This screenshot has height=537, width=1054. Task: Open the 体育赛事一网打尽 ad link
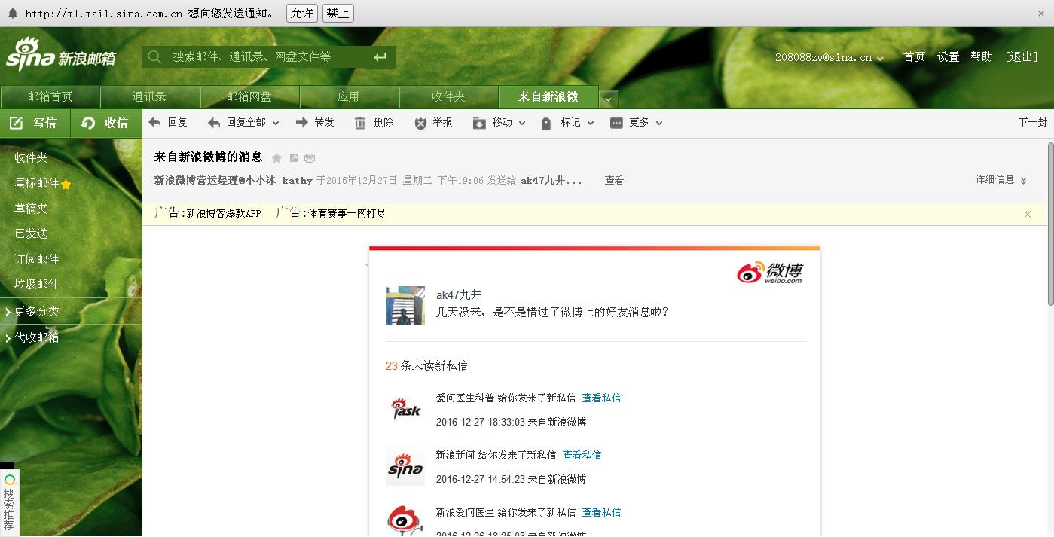tap(347, 213)
